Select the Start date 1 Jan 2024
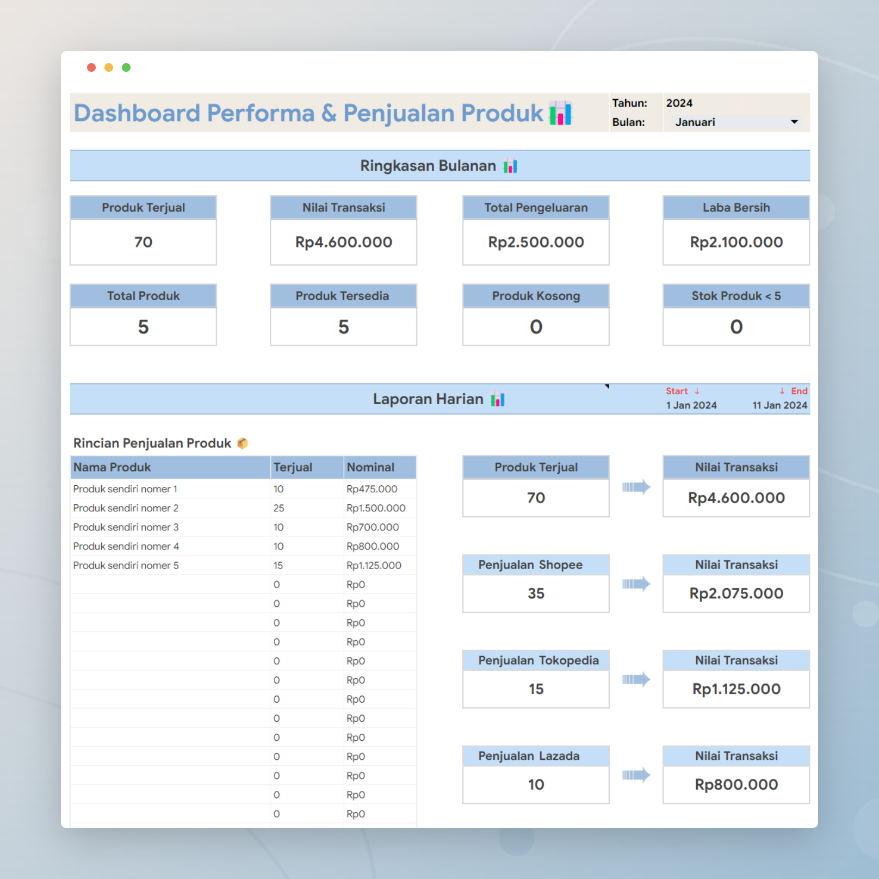Viewport: 879px width, 879px height. point(691,405)
